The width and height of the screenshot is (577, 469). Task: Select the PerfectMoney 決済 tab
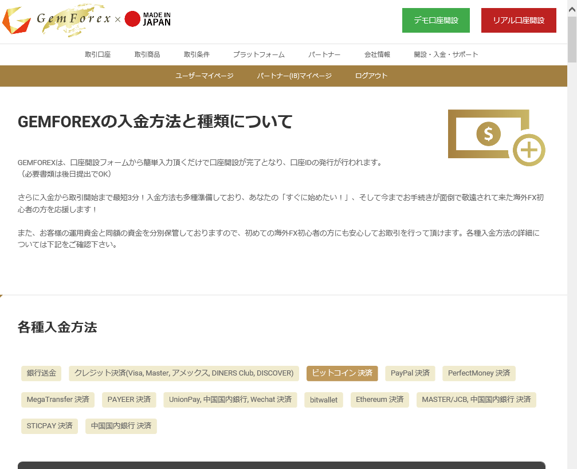click(479, 373)
